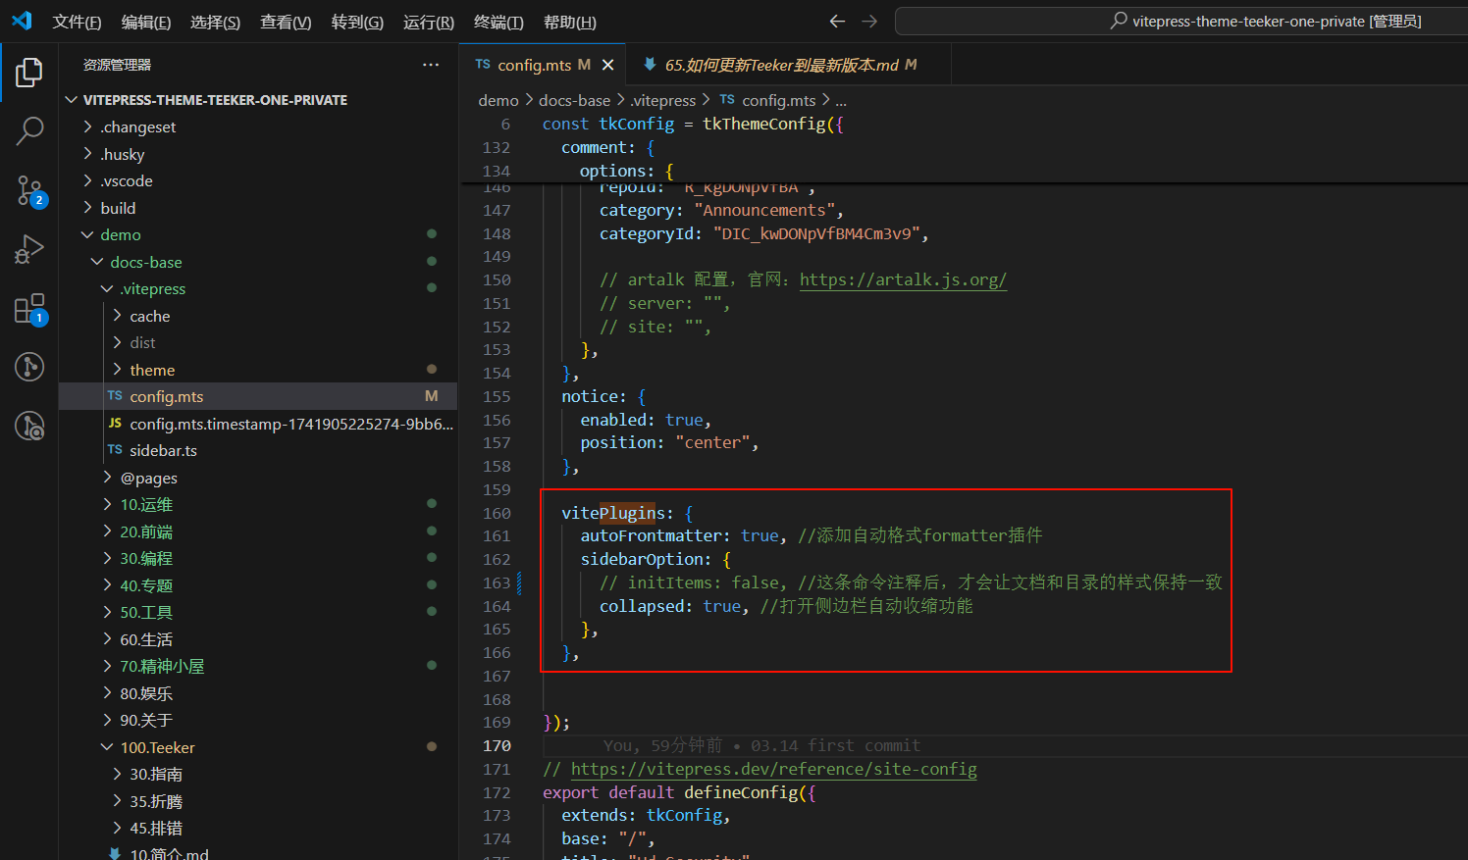Collapse the .vitepress folder
Viewport: 1468px width, 860px height.
click(153, 288)
